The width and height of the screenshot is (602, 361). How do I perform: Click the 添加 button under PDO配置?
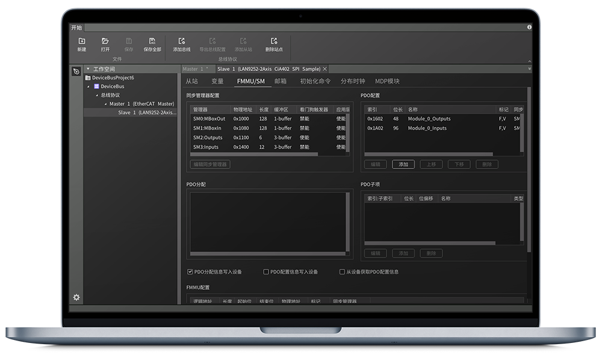(403, 164)
